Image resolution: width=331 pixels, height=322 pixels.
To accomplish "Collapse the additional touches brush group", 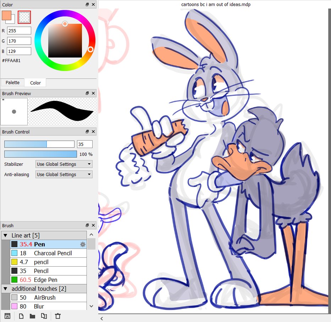I will [5, 289].
